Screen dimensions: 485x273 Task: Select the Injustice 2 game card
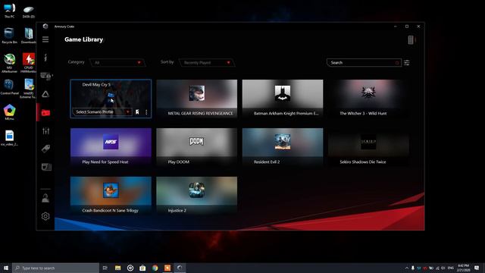tap(197, 196)
